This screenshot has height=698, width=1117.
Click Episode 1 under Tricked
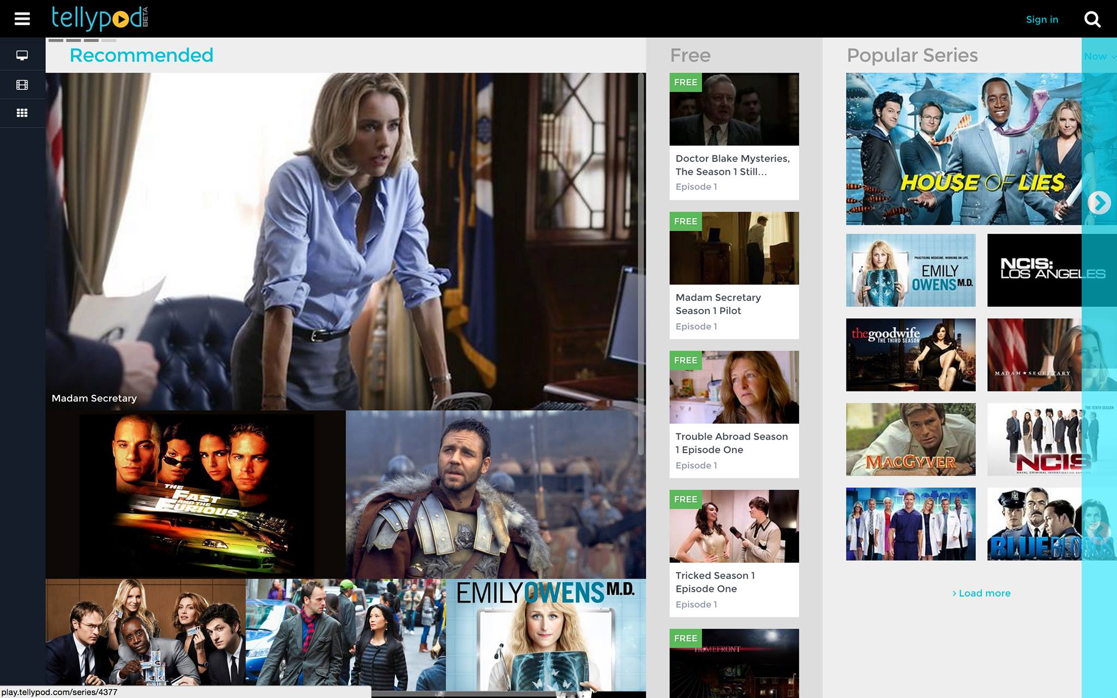tap(696, 604)
